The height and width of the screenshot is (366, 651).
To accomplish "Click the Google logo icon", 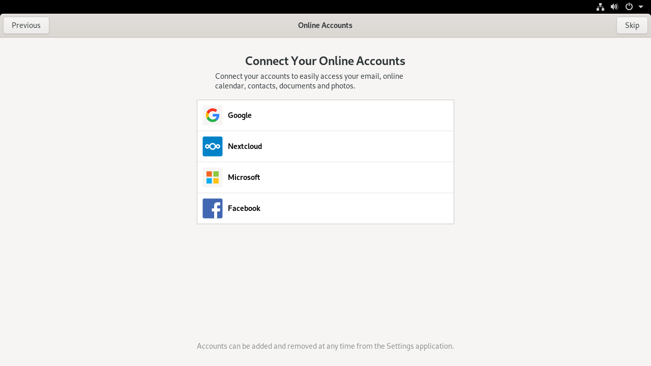I will coord(213,115).
